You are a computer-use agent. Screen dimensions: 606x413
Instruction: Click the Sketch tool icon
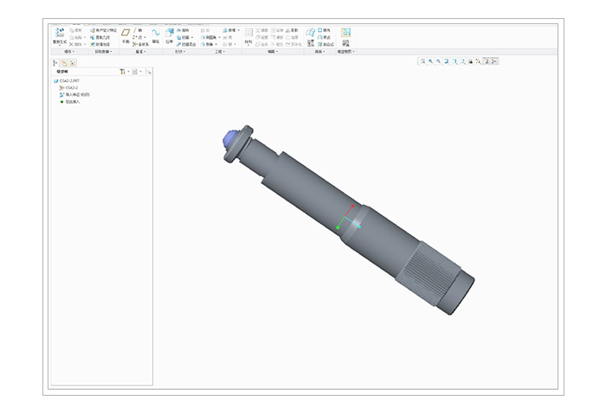coord(156,34)
